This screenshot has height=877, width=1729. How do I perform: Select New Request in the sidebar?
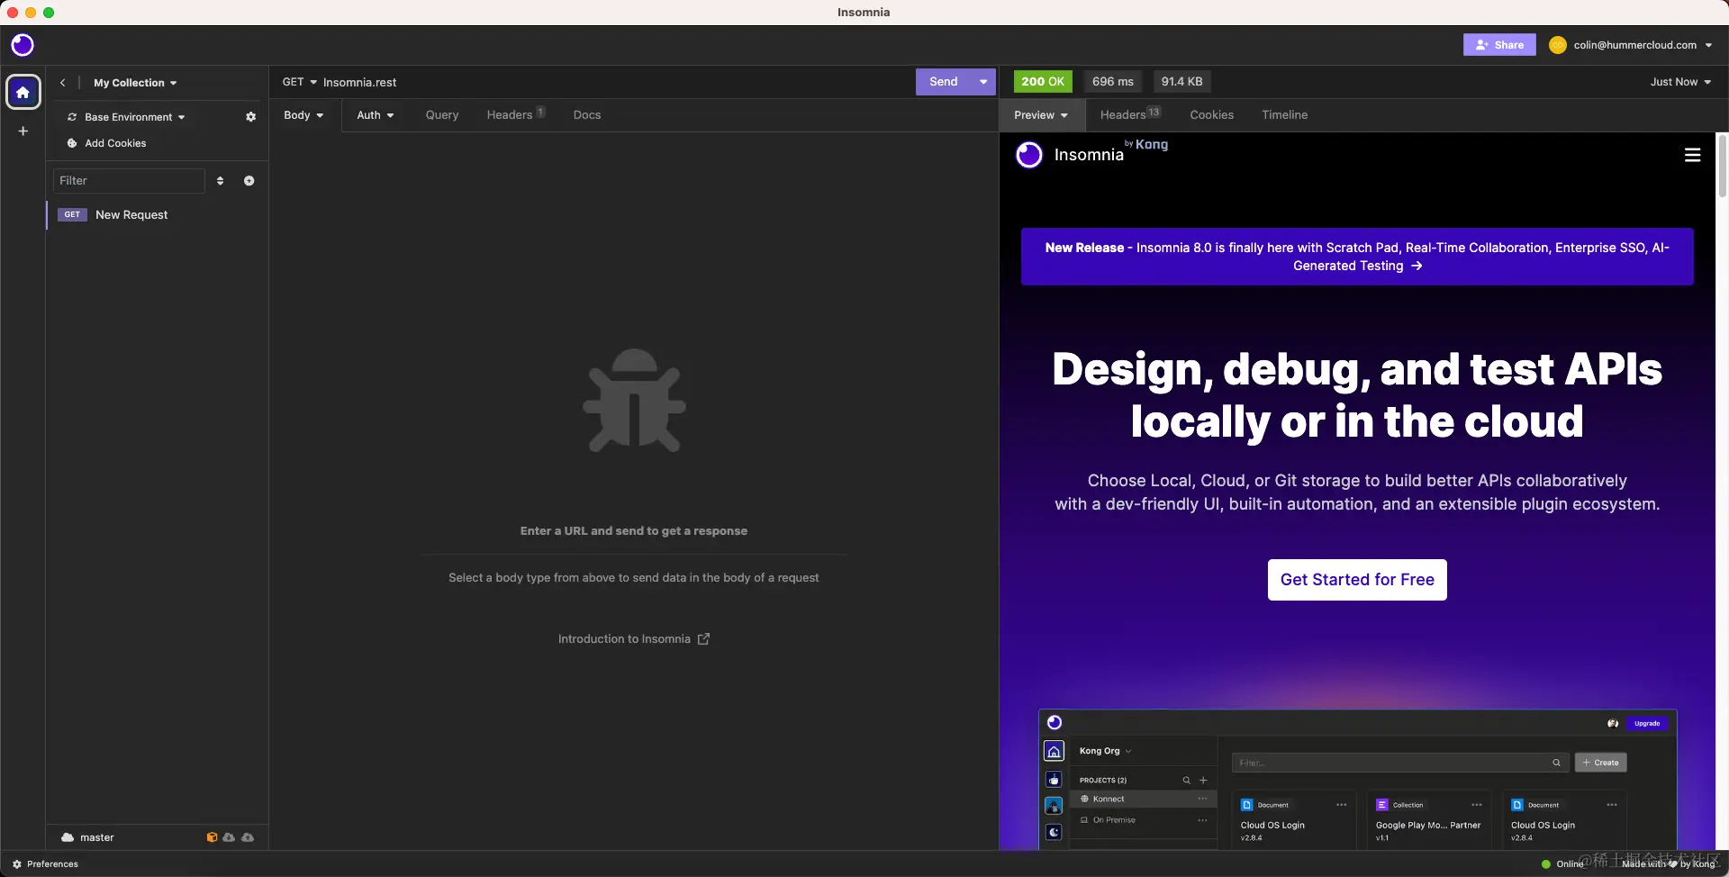pyautogui.click(x=158, y=215)
